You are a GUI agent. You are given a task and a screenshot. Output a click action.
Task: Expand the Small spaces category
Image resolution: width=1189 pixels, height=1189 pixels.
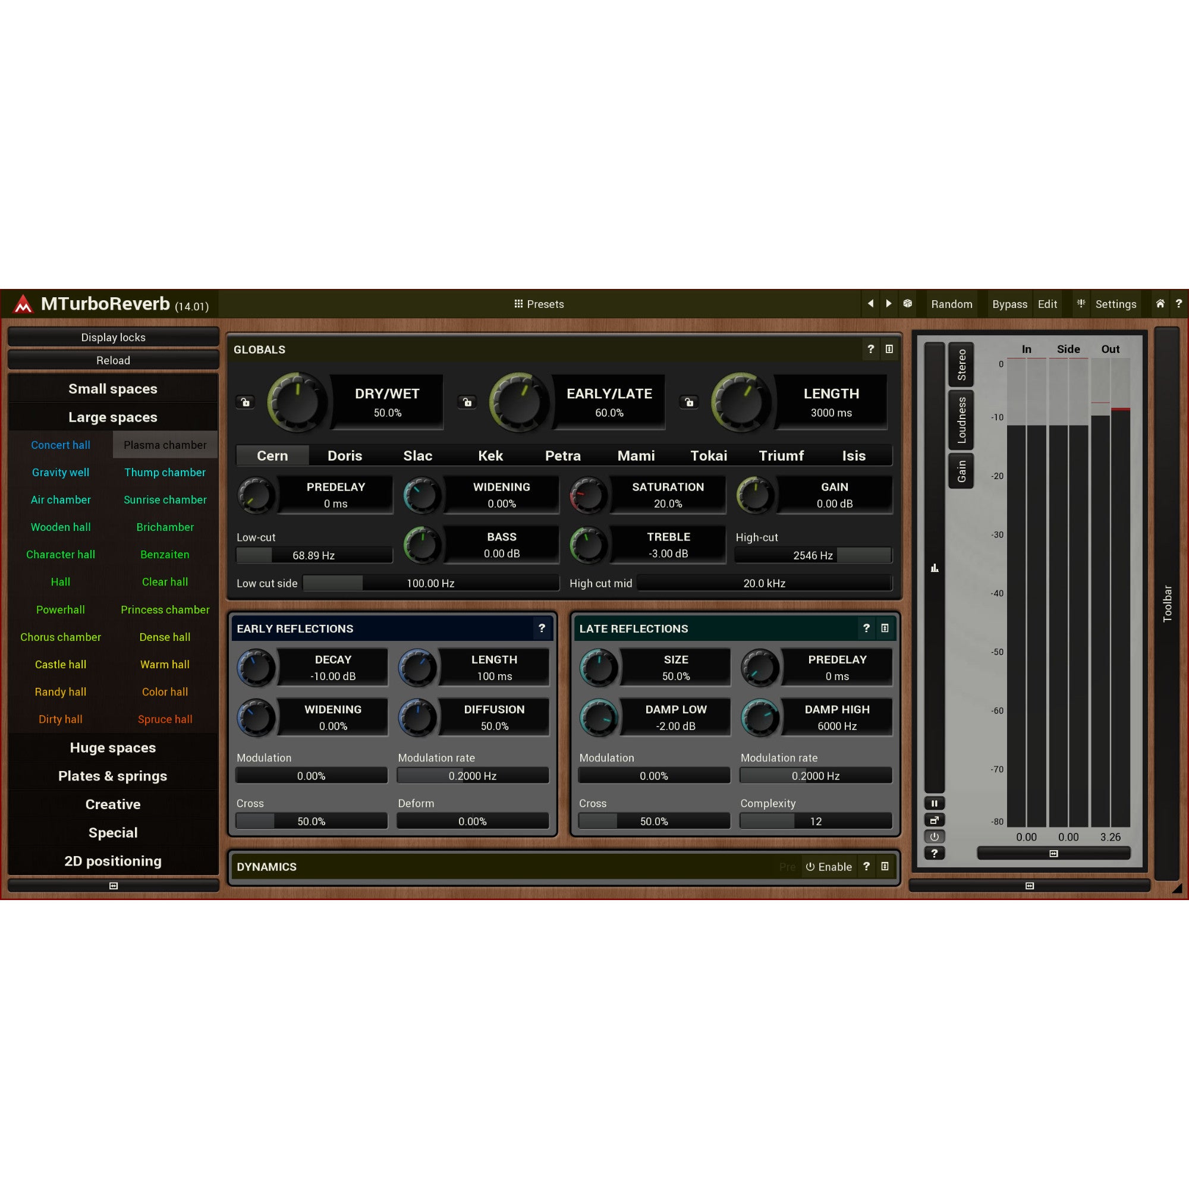coord(113,389)
